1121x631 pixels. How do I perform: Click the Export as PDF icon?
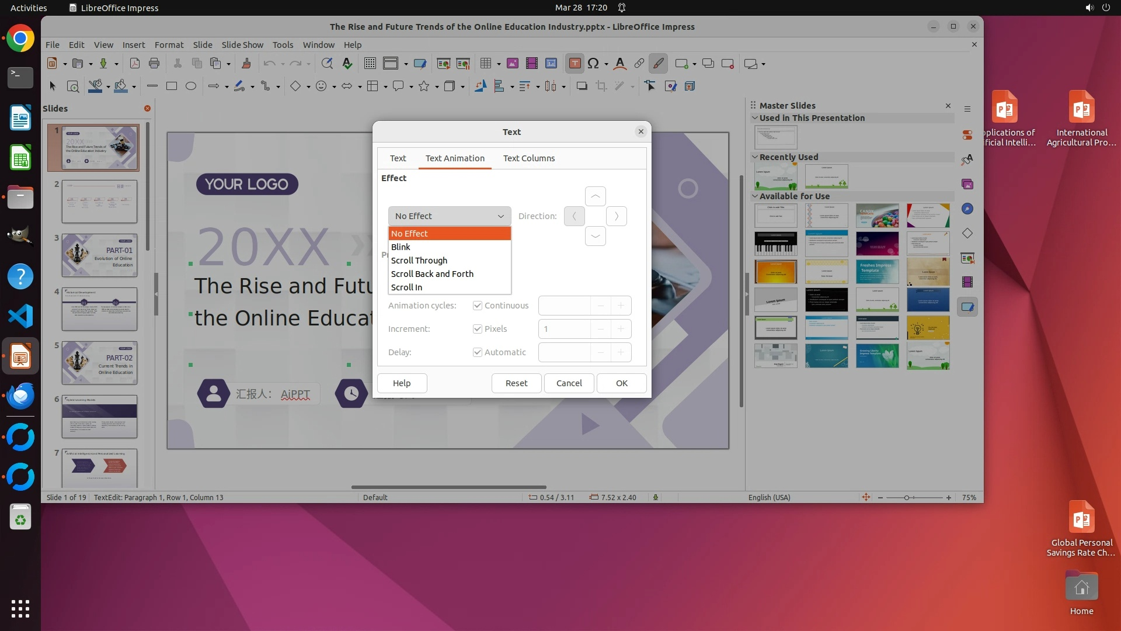pos(134,64)
